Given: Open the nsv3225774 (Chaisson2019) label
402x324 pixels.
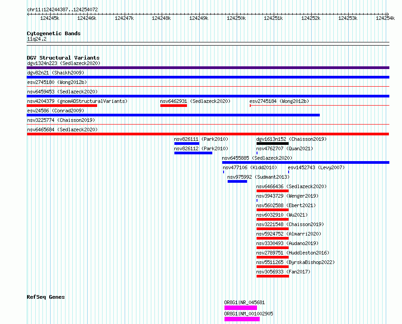Looking at the screenshot, I should point(61,120).
